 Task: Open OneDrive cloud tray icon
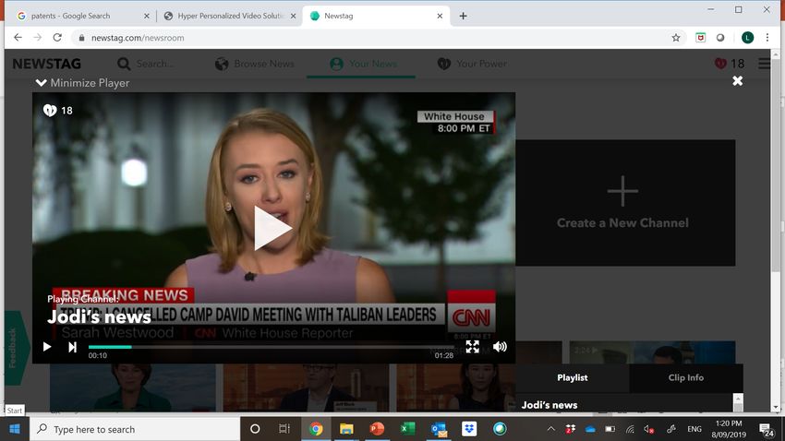[x=590, y=429]
